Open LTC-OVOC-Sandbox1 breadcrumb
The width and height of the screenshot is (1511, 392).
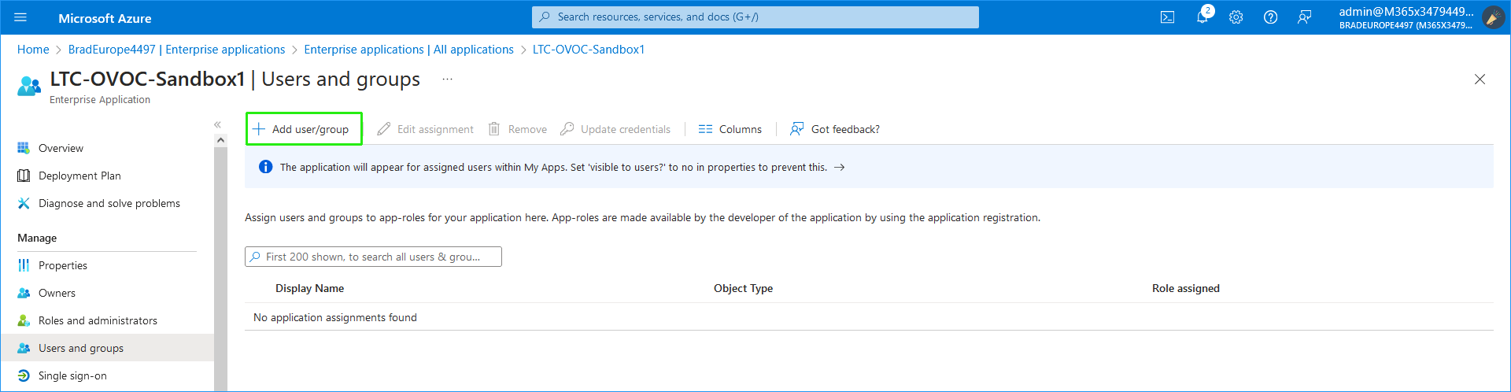point(589,50)
